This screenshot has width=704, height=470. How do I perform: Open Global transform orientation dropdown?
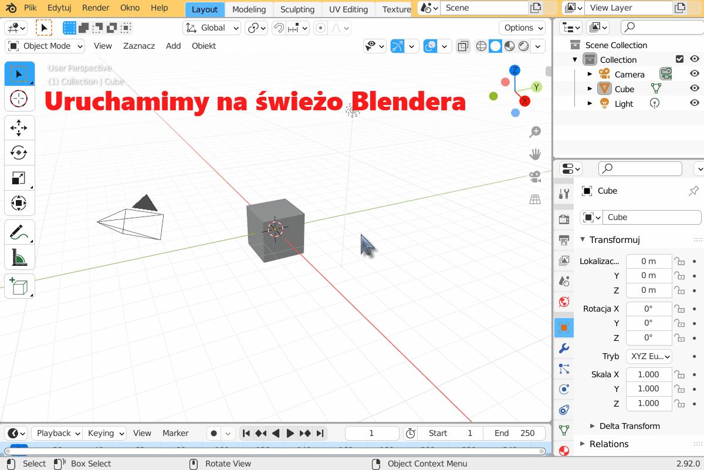[x=212, y=28]
